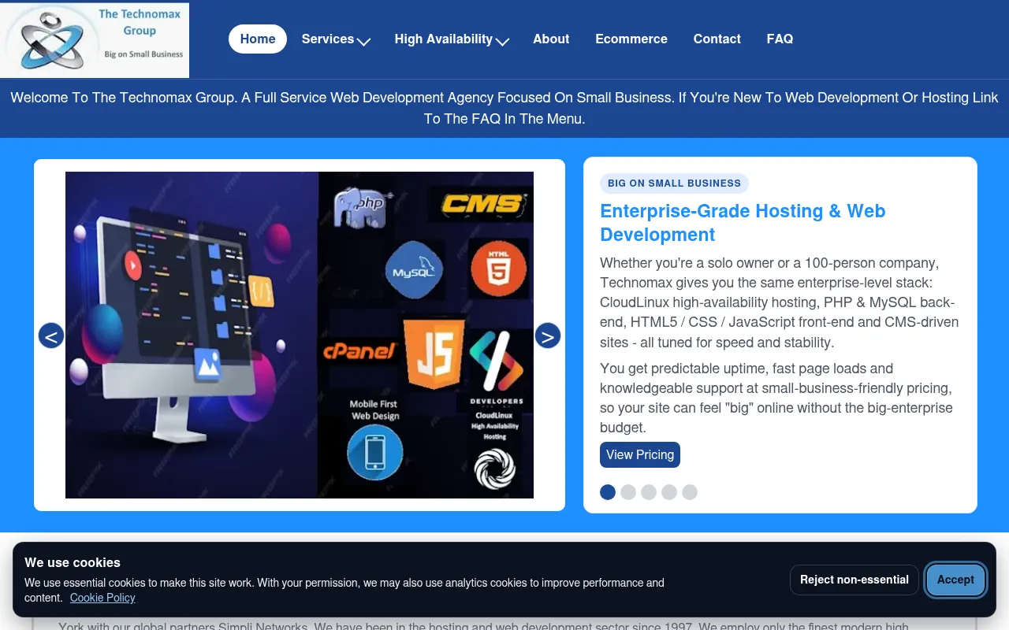1009x630 pixels.
Task: Click the "BIG ON SMALL BUSINESS" badge
Action: (674, 183)
